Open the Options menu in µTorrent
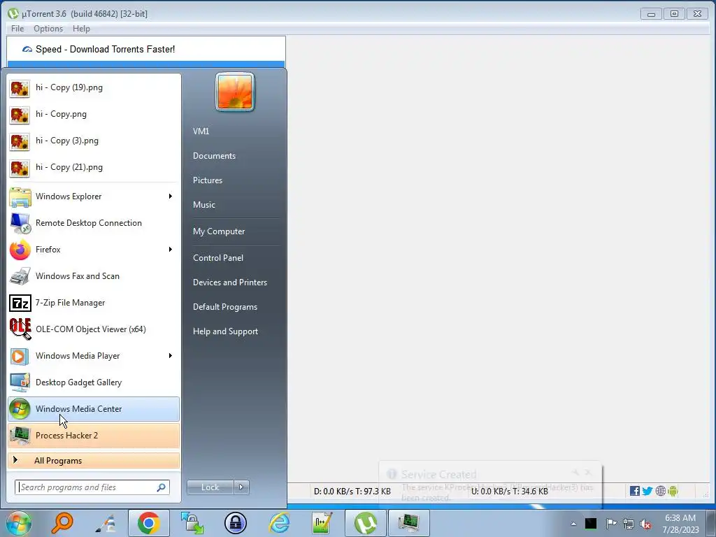Viewport: 716px width, 537px height. tap(48, 28)
